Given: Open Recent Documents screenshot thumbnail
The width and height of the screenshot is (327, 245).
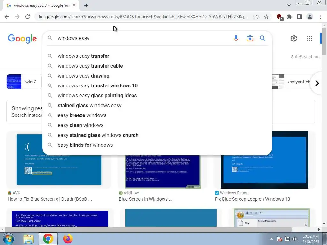Looking at the screenshot, I should [272, 218].
